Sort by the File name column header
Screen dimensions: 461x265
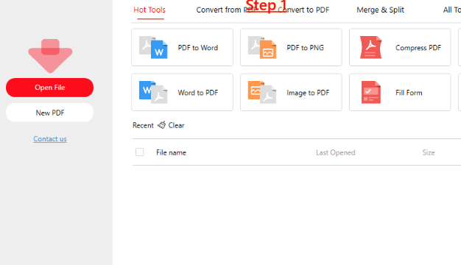pyautogui.click(x=171, y=152)
